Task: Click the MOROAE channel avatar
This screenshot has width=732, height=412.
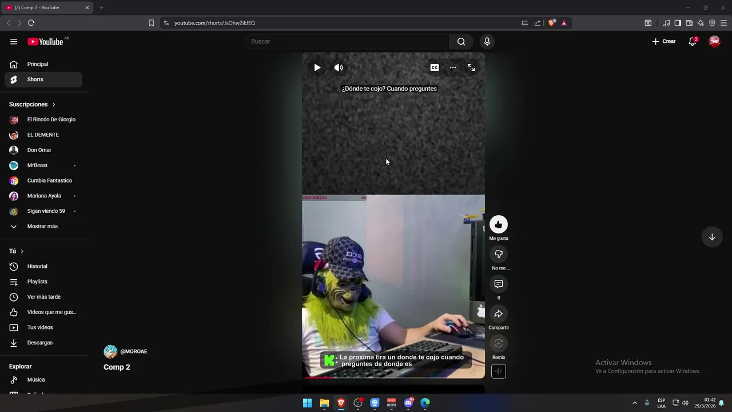Action: point(110,351)
